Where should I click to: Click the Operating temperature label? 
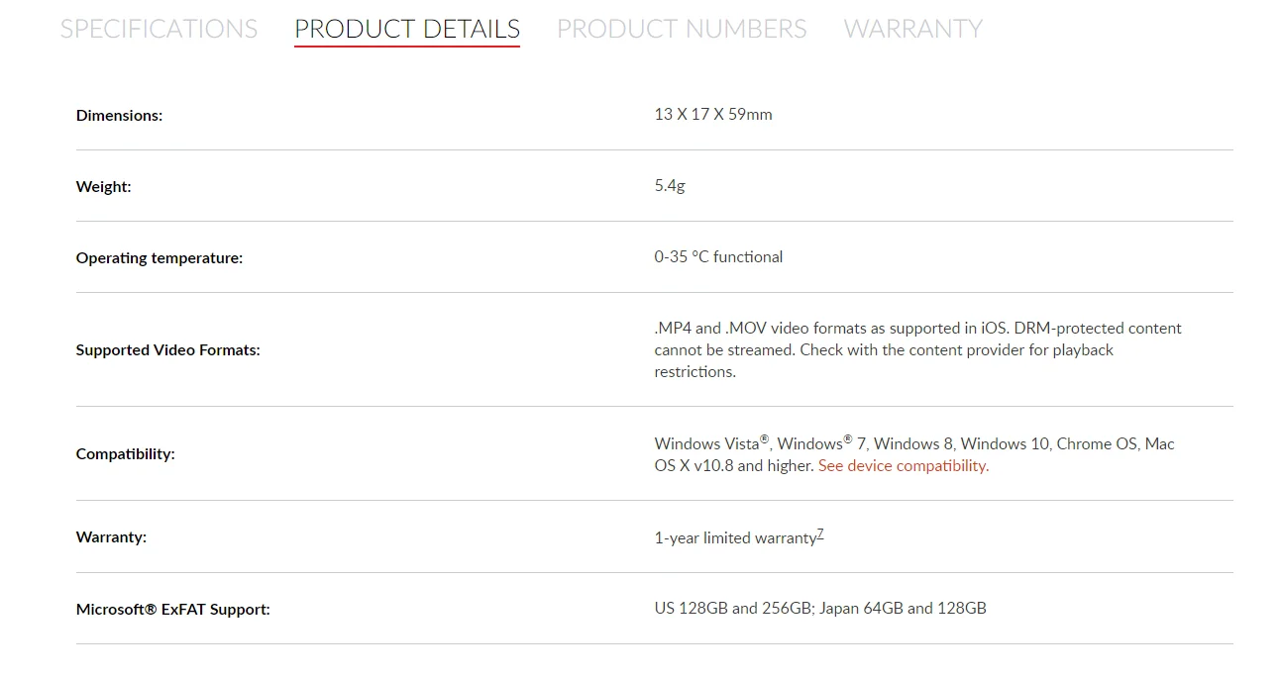pos(159,258)
